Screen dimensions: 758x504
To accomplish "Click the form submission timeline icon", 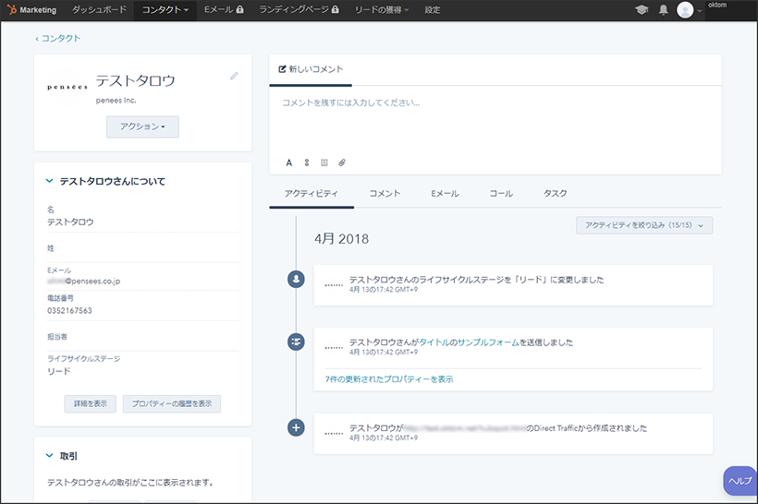I will [x=296, y=342].
